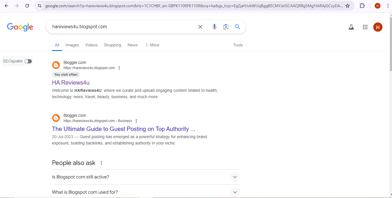Click Tools button under search bar
This screenshot has height=198, width=392.
tap(238, 45)
